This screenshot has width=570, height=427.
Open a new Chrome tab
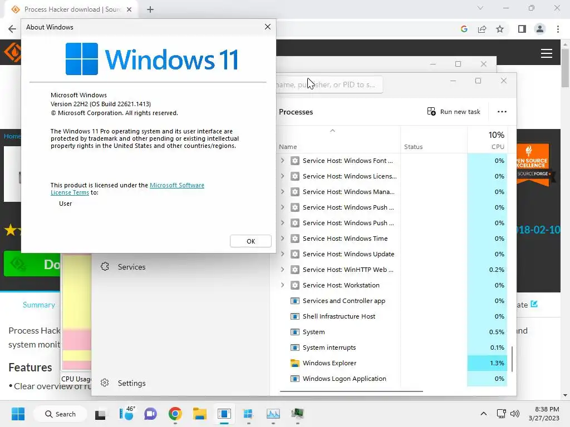point(150,9)
